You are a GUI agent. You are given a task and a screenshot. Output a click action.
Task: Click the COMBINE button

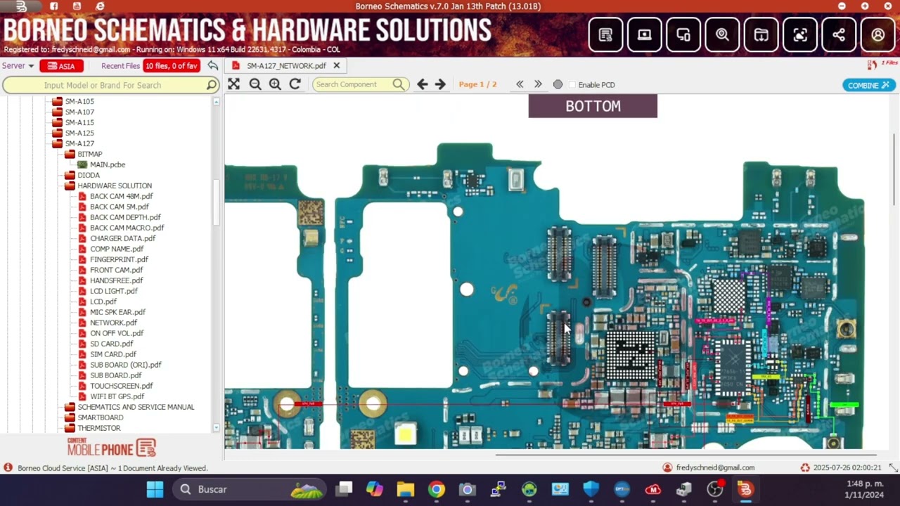(869, 85)
